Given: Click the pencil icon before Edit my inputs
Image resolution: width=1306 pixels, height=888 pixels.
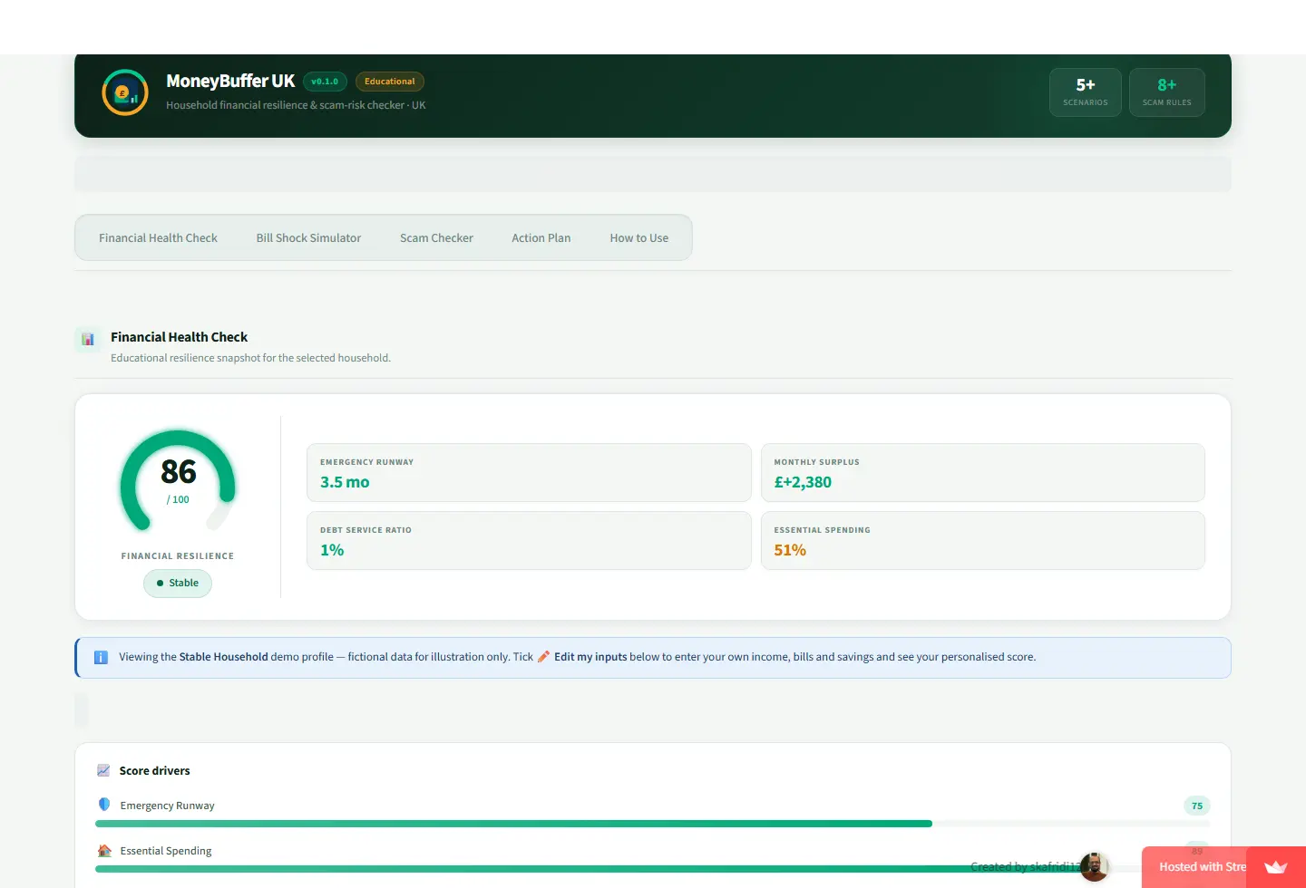Looking at the screenshot, I should [544, 657].
